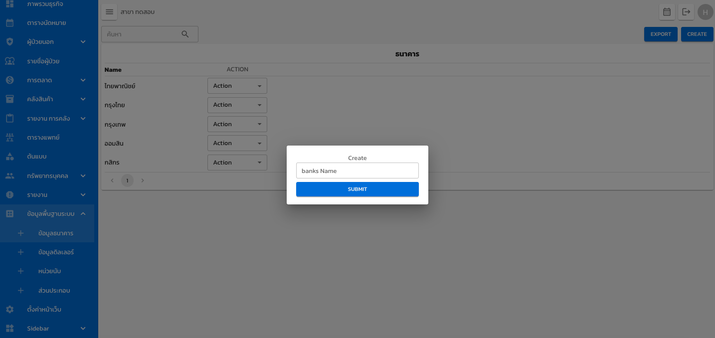Click the EXPORT button

[661, 34]
